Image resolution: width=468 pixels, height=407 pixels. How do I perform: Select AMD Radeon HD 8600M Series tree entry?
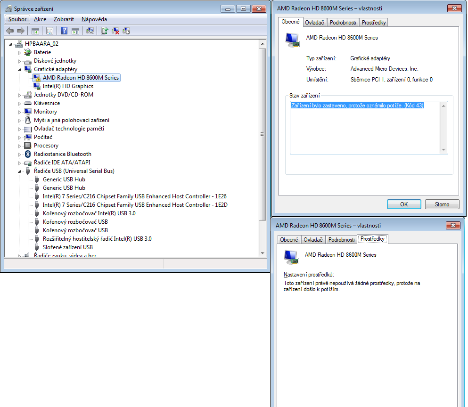pos(81,78)
